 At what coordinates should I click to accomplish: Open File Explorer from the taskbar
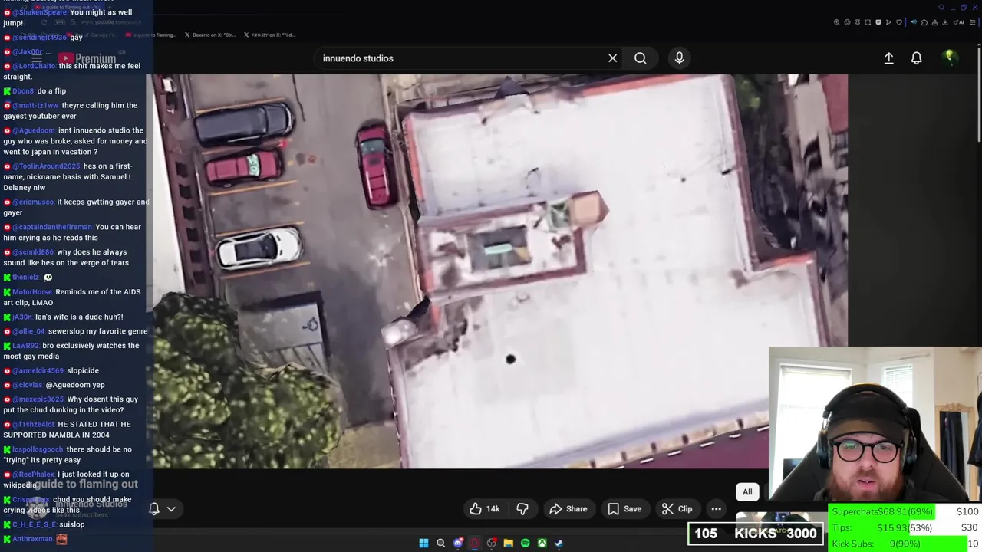(508, 543)
